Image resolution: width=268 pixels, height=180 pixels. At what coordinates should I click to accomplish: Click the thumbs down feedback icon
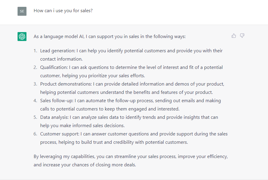pyautogui.click(x=242, y=36)
